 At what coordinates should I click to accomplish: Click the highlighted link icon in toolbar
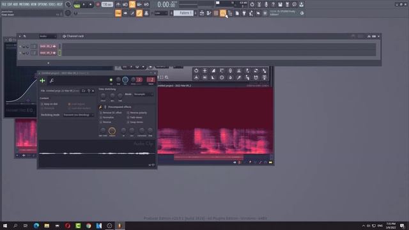[x=139, y=13]
